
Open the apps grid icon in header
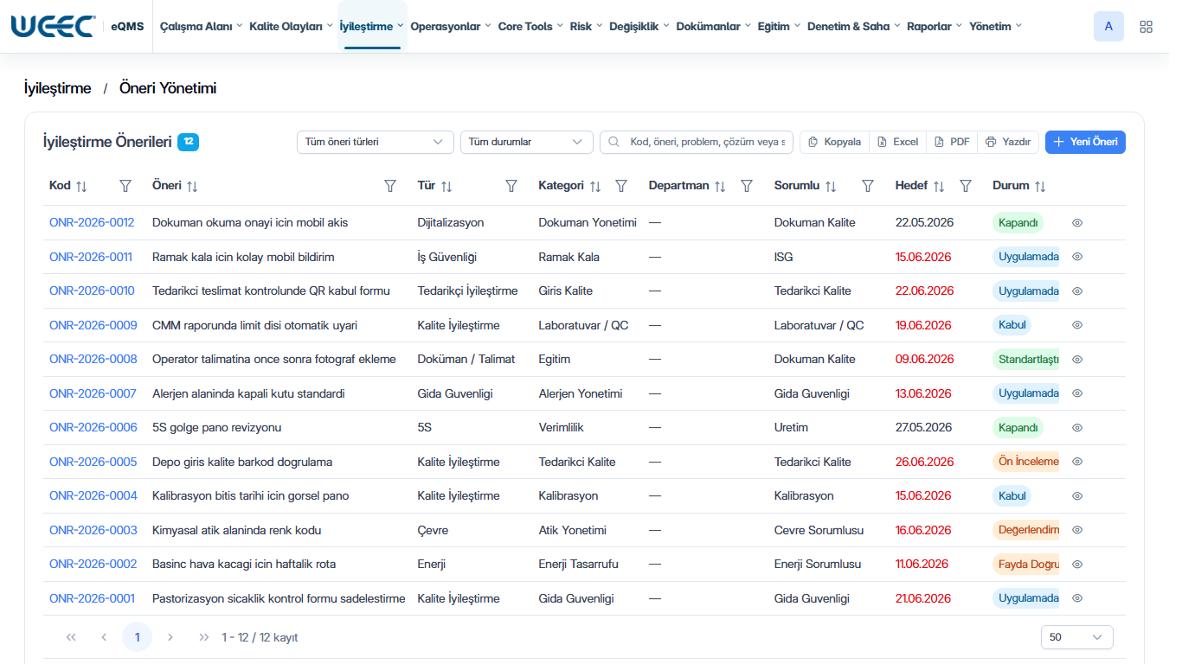pyautogui.click(x=1146, y=27)
